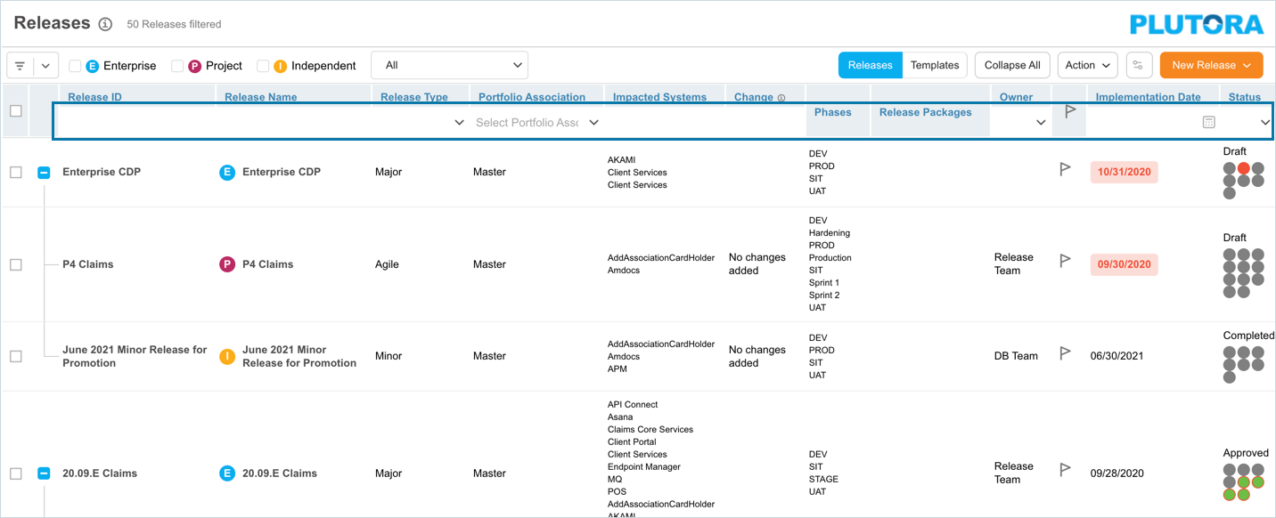Image resolution: width=1276 pixels, height=518 pixels.
Task: Collapse the Enterprise CDP tree row
Action: 44,173
